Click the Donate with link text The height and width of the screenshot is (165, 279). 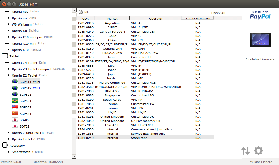tap(260, 12)
